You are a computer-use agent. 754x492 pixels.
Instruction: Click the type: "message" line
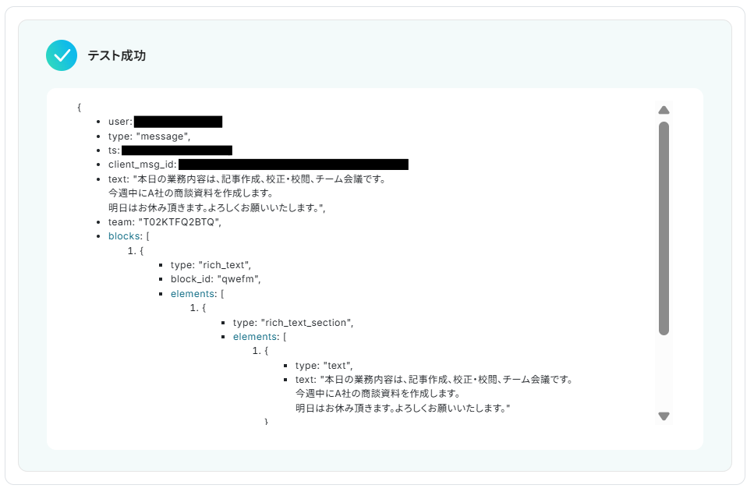pyautogui.click(x=149, y=136)
